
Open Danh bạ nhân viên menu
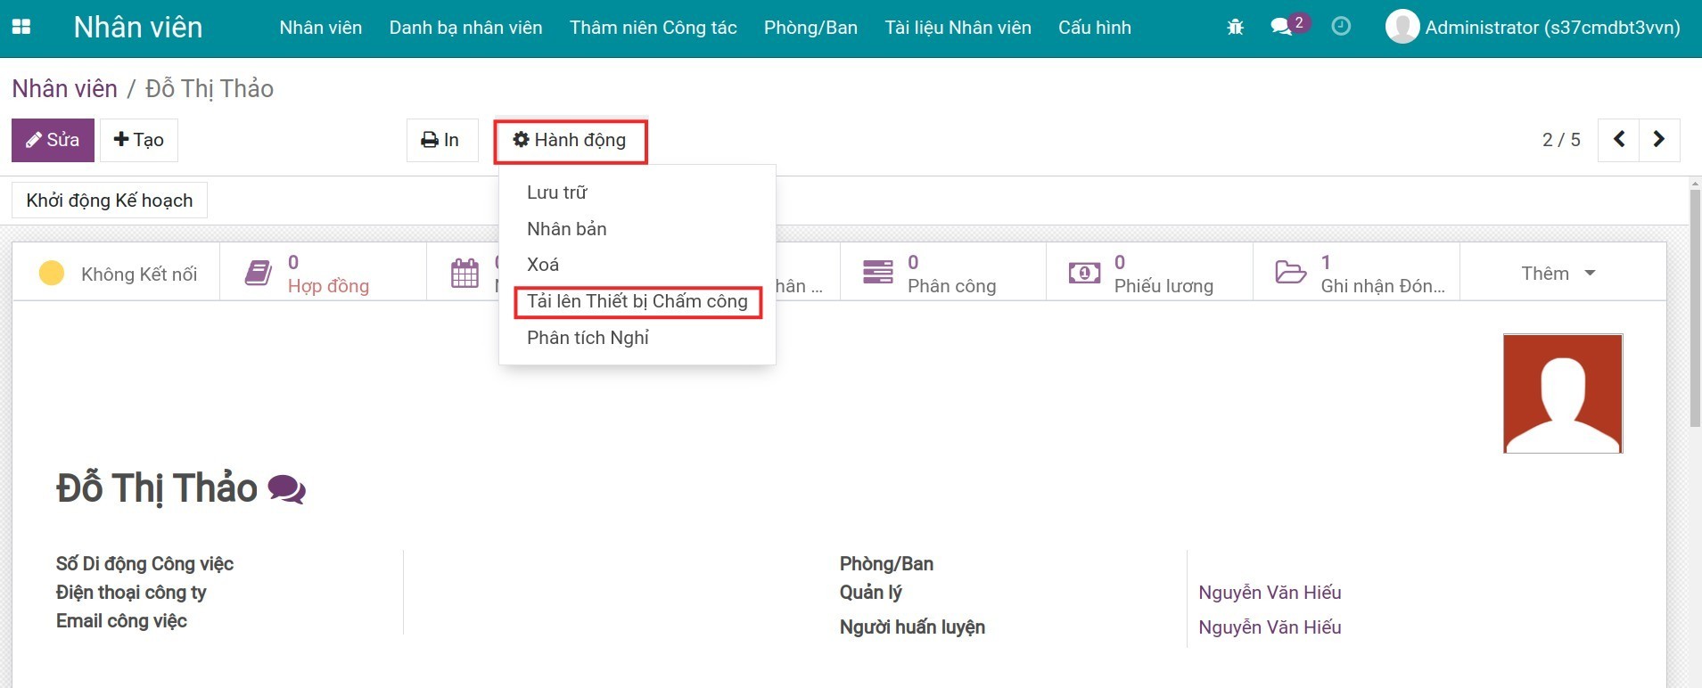point(466,28)
